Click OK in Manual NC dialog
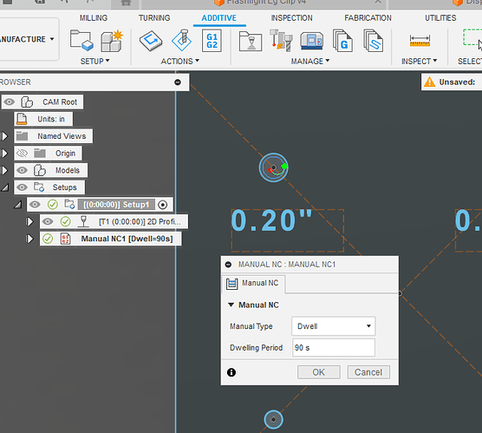The image size is (482, 433). [x=319, y=372]
